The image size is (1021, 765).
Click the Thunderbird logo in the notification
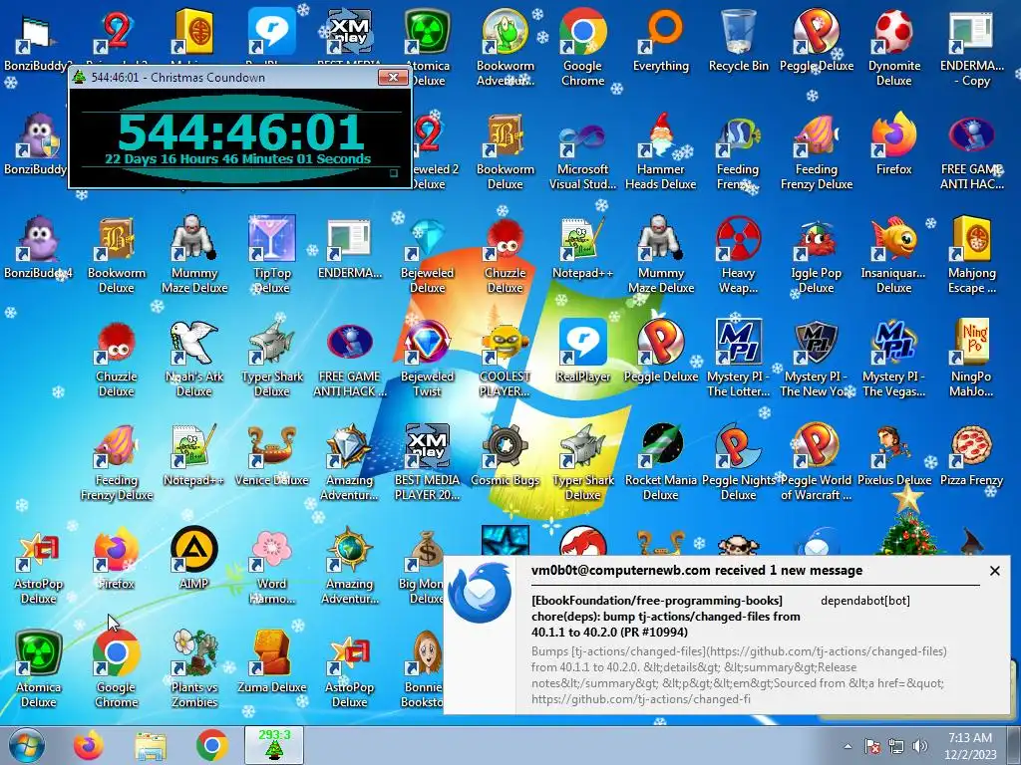480,593
